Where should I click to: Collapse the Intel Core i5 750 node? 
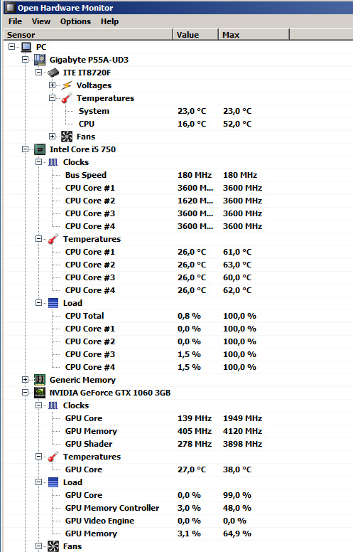tap(25, 149)
